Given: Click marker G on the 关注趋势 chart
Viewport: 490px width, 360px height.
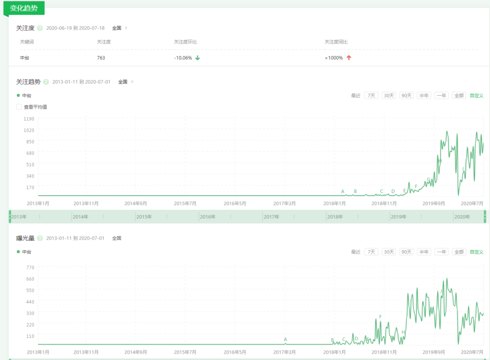Looking at the screenshot, I should coord(429,179).
